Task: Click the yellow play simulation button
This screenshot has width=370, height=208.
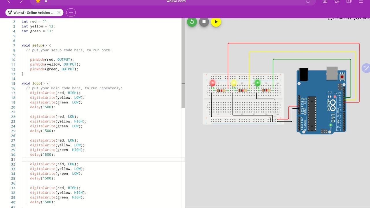Action: point(216,22)
